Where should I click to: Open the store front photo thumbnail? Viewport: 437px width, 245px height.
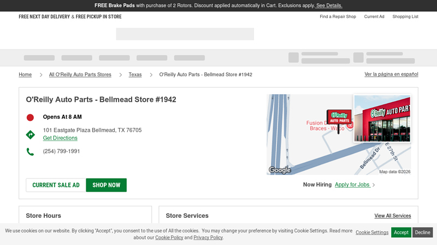pyautogui.click(x=382, y=118)
